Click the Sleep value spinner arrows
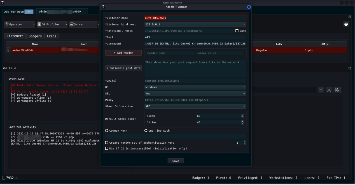355x185 pixels. [242, 116]
